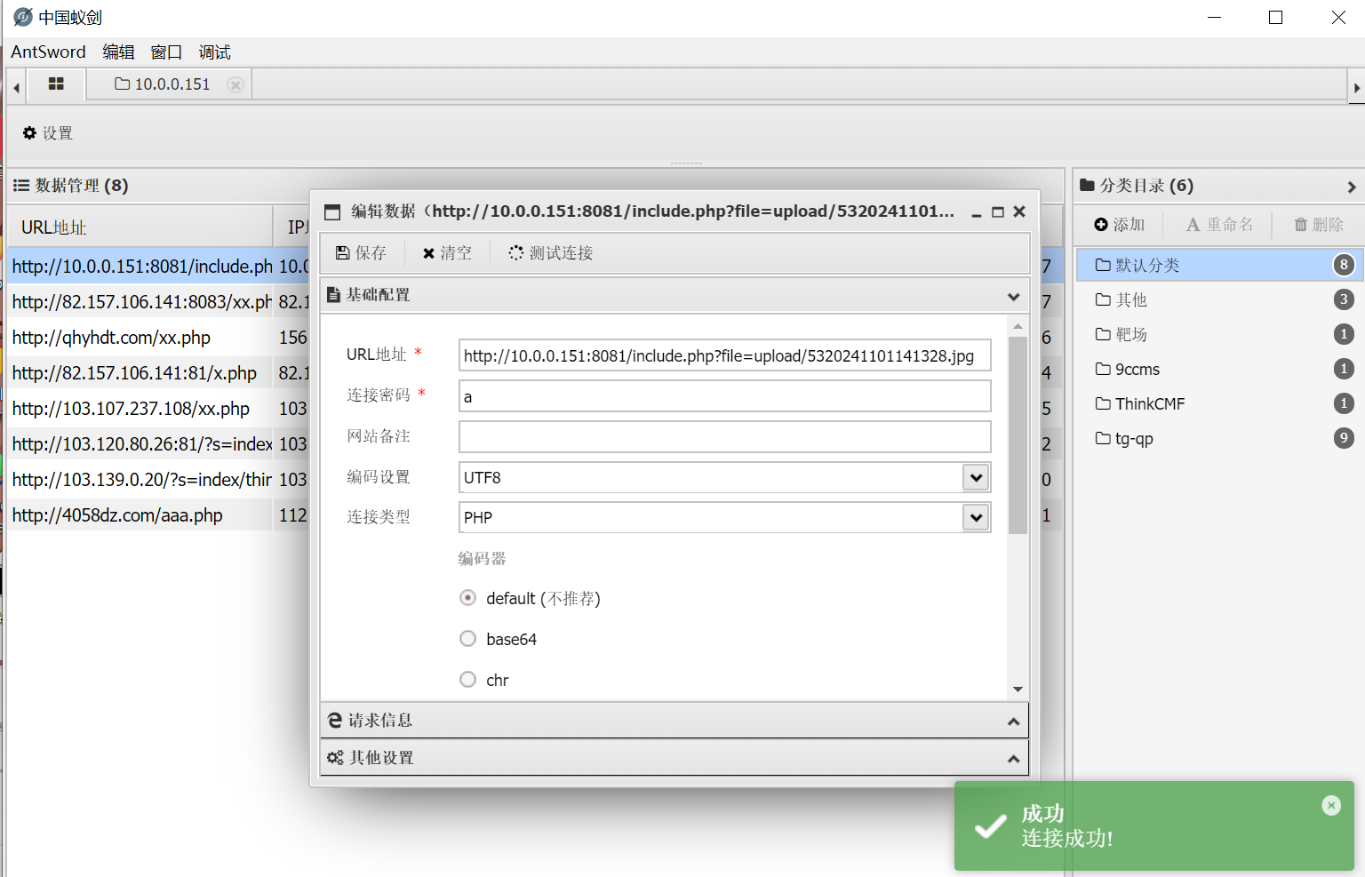Select the 靶场 category
The image size is (1365, 877).
click(x=1219, y=335)
